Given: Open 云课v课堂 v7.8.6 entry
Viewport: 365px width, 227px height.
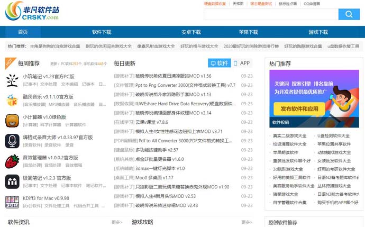Looking at the screenshot, I should (x=152, y=122).
